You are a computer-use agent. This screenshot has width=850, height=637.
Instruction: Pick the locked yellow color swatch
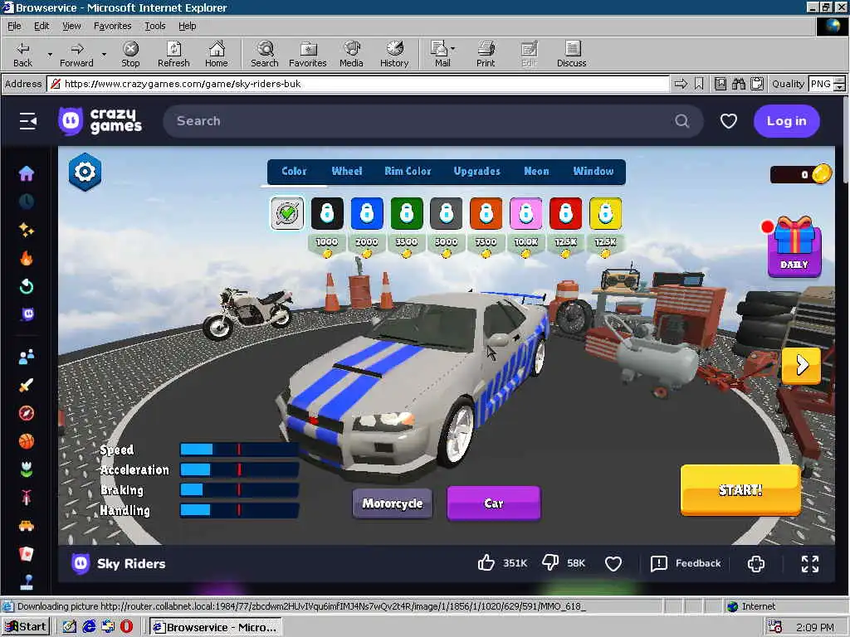(605, 213)
